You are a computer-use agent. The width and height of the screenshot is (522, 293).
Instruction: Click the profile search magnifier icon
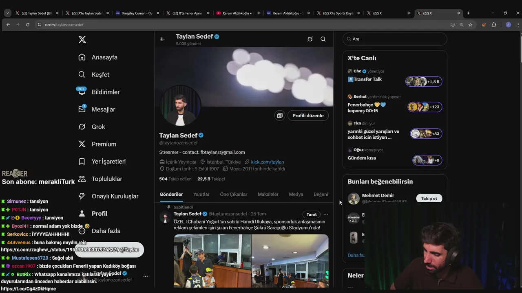tap(323, 39)
